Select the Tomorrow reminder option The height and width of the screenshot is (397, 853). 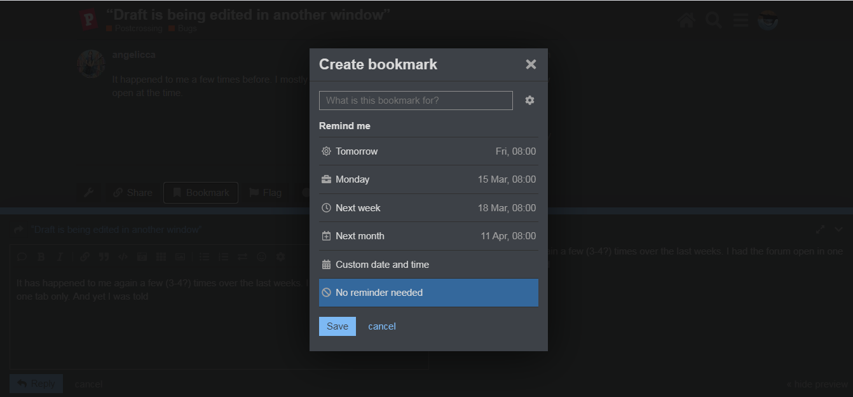point(428,151)
